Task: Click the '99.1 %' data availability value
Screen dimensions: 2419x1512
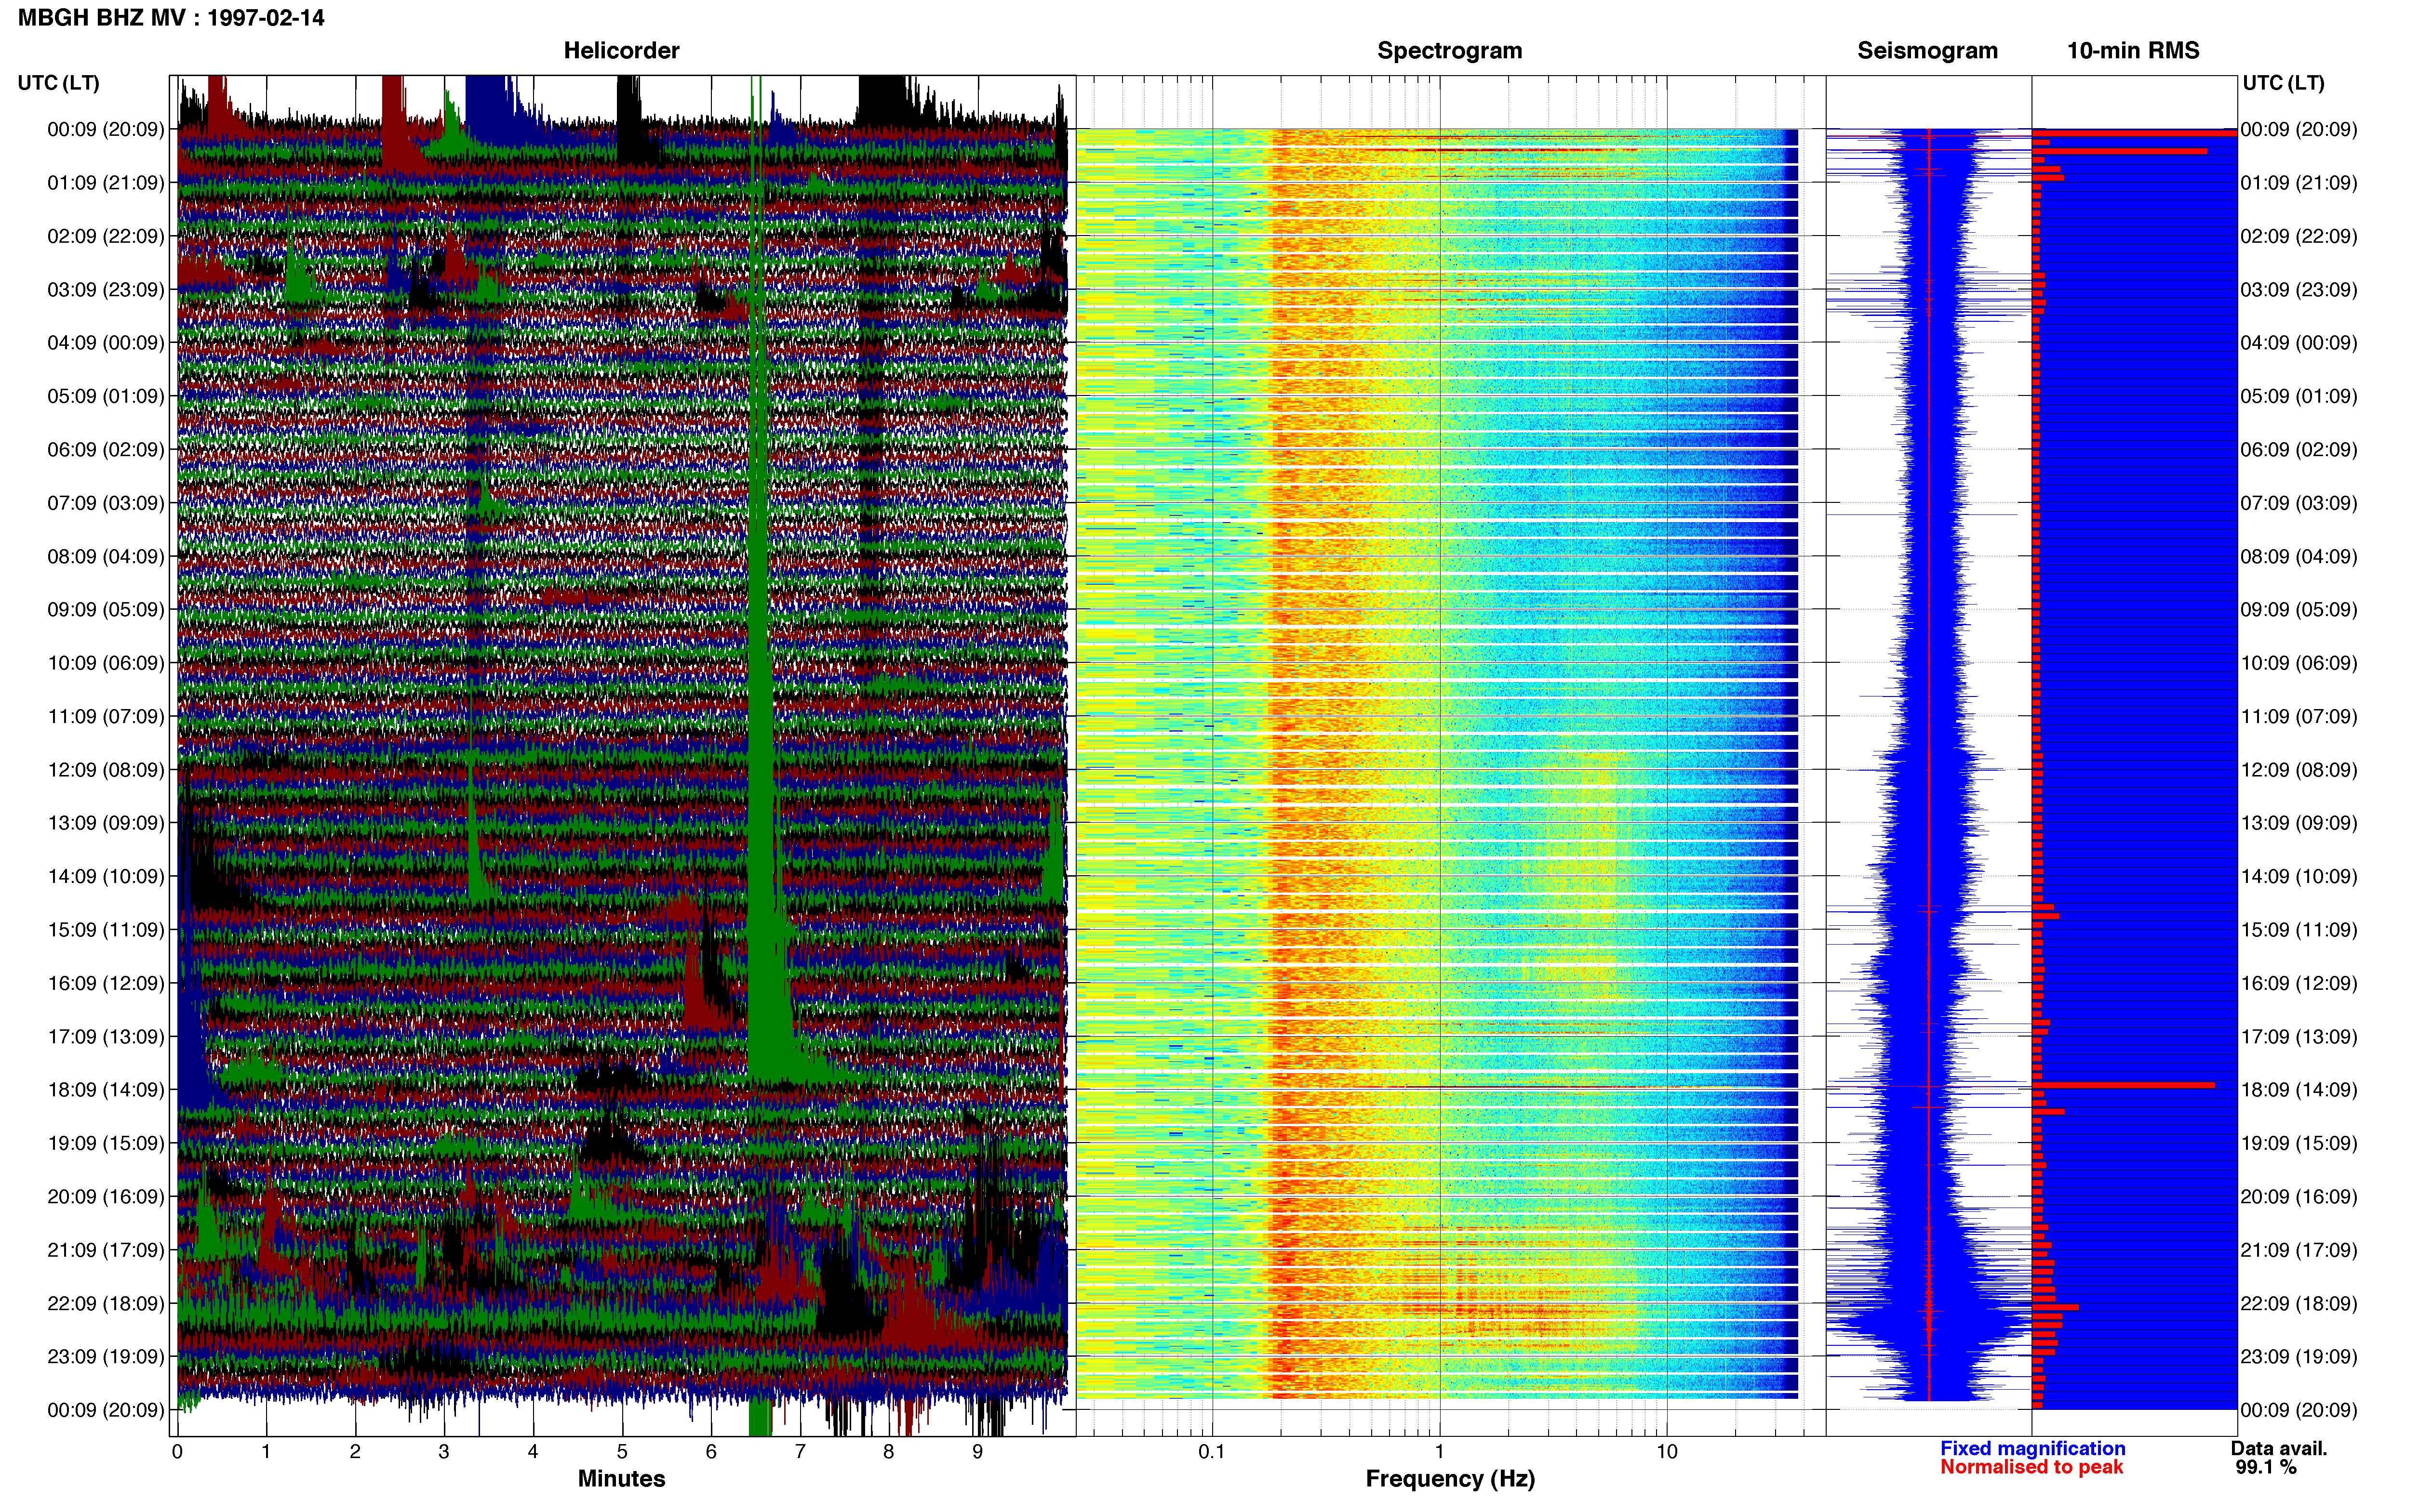Action: pos(2266,1467)
